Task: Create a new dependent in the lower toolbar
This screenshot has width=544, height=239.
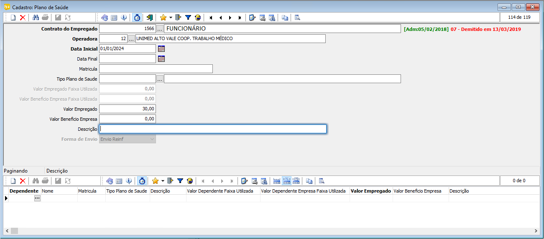Action: click(13, 181)
